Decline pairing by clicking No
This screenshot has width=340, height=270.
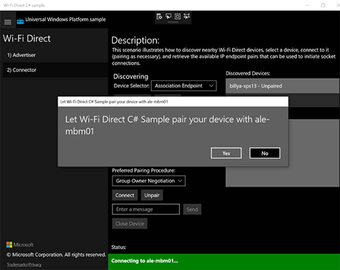coord(265,153)
